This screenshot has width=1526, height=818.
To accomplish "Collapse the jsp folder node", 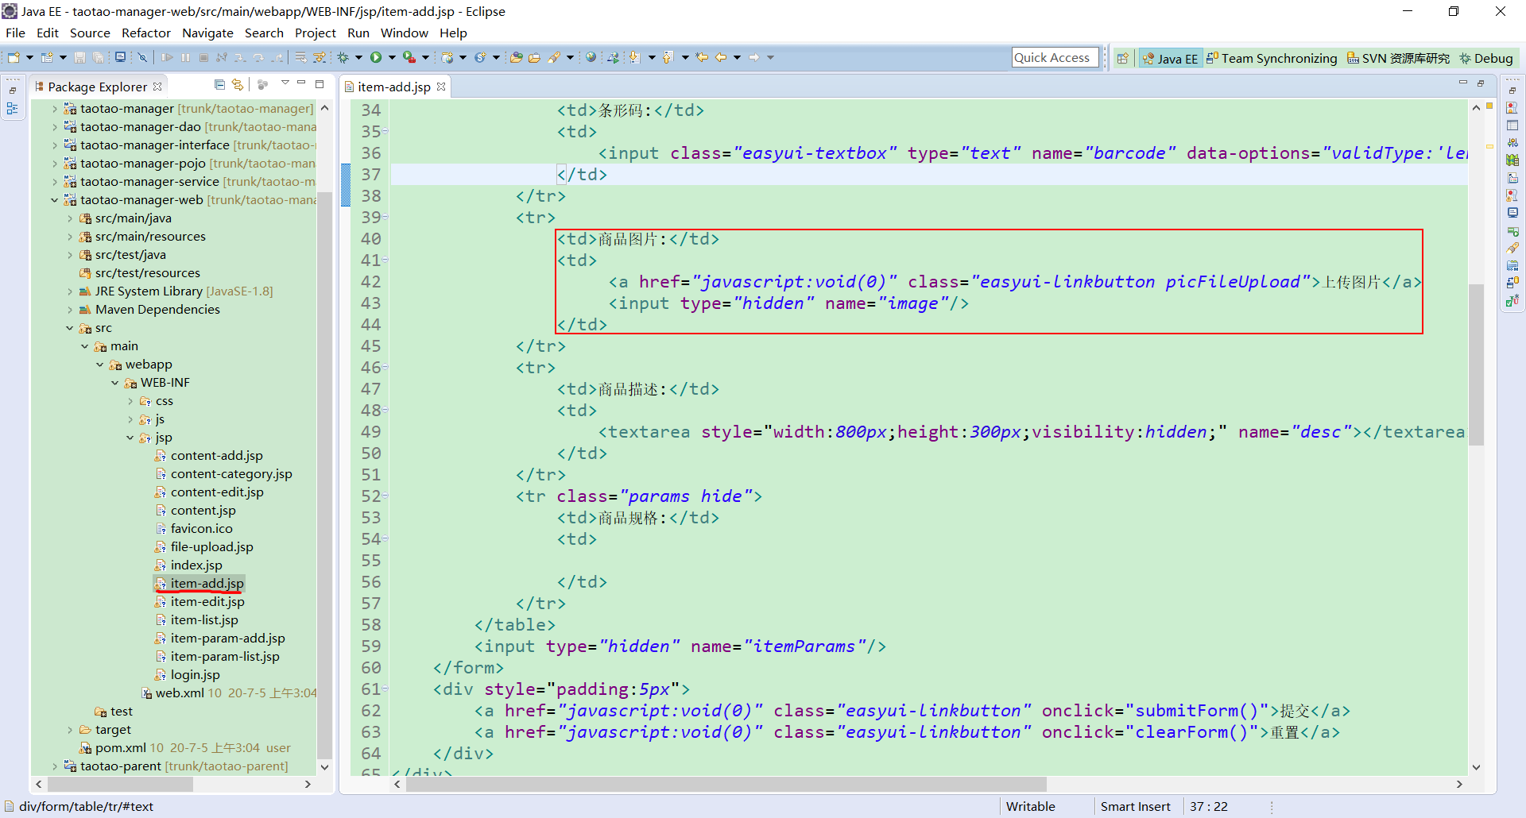I will (130, 438).
